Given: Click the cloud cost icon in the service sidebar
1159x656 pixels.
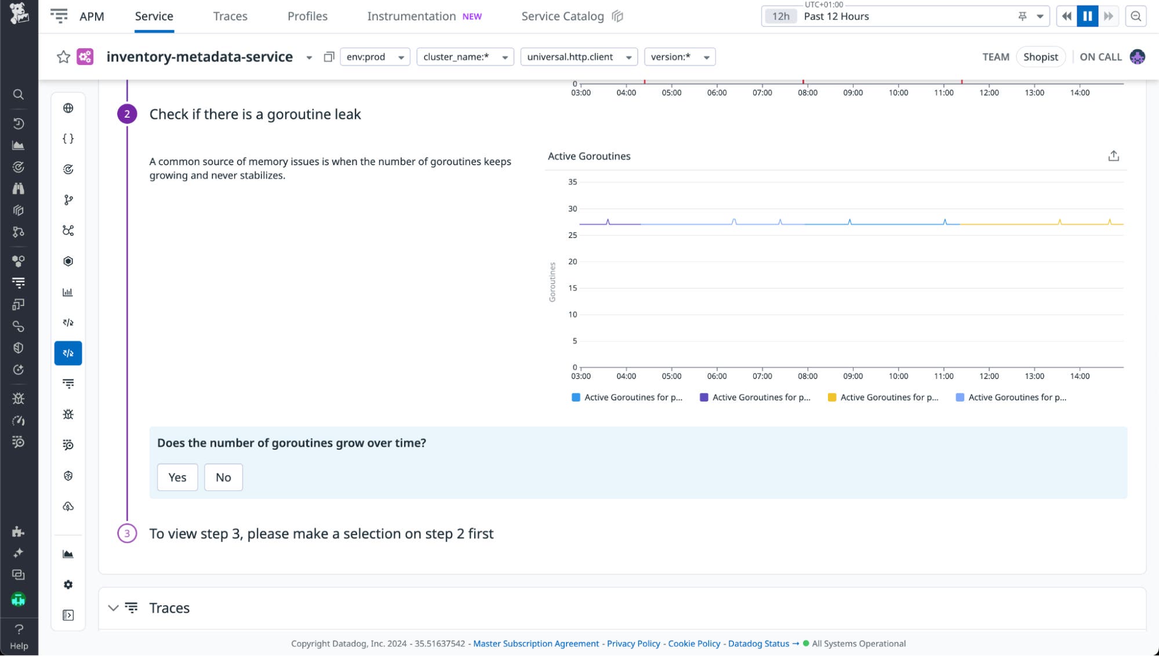Looking at the screenshot, I should pos(68,506).
